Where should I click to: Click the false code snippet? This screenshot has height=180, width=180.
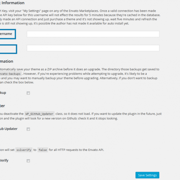[x=43, y=150]
